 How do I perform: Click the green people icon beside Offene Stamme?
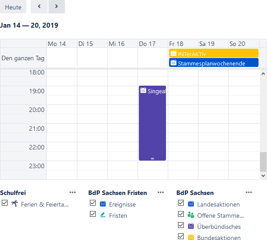(191, 215)
